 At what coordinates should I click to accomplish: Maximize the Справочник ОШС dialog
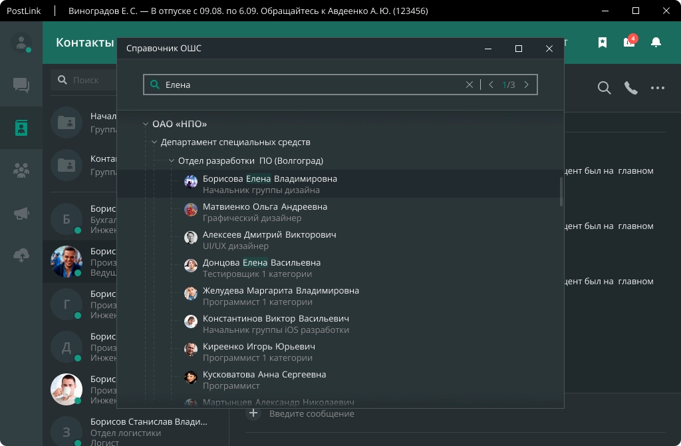(519, 48)
